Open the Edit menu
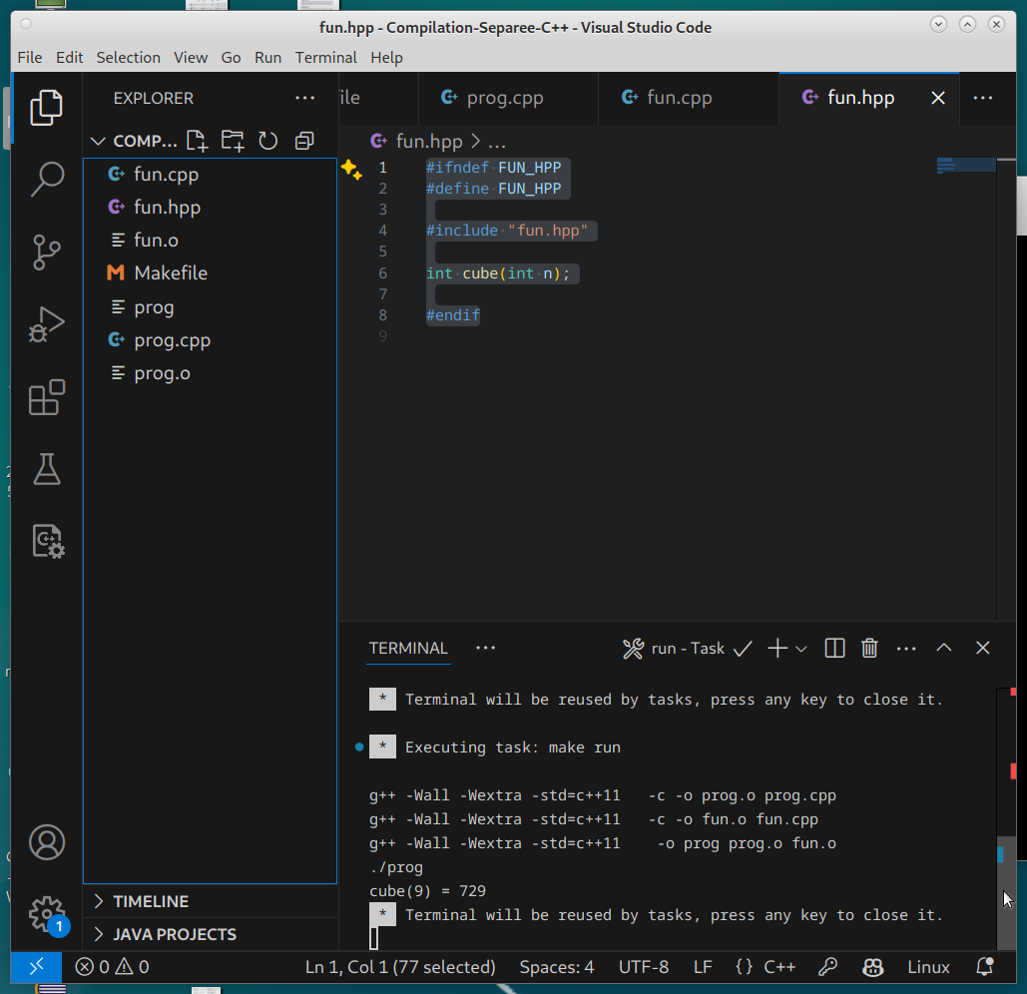1027x994 pixels. (x=70, y=58)
